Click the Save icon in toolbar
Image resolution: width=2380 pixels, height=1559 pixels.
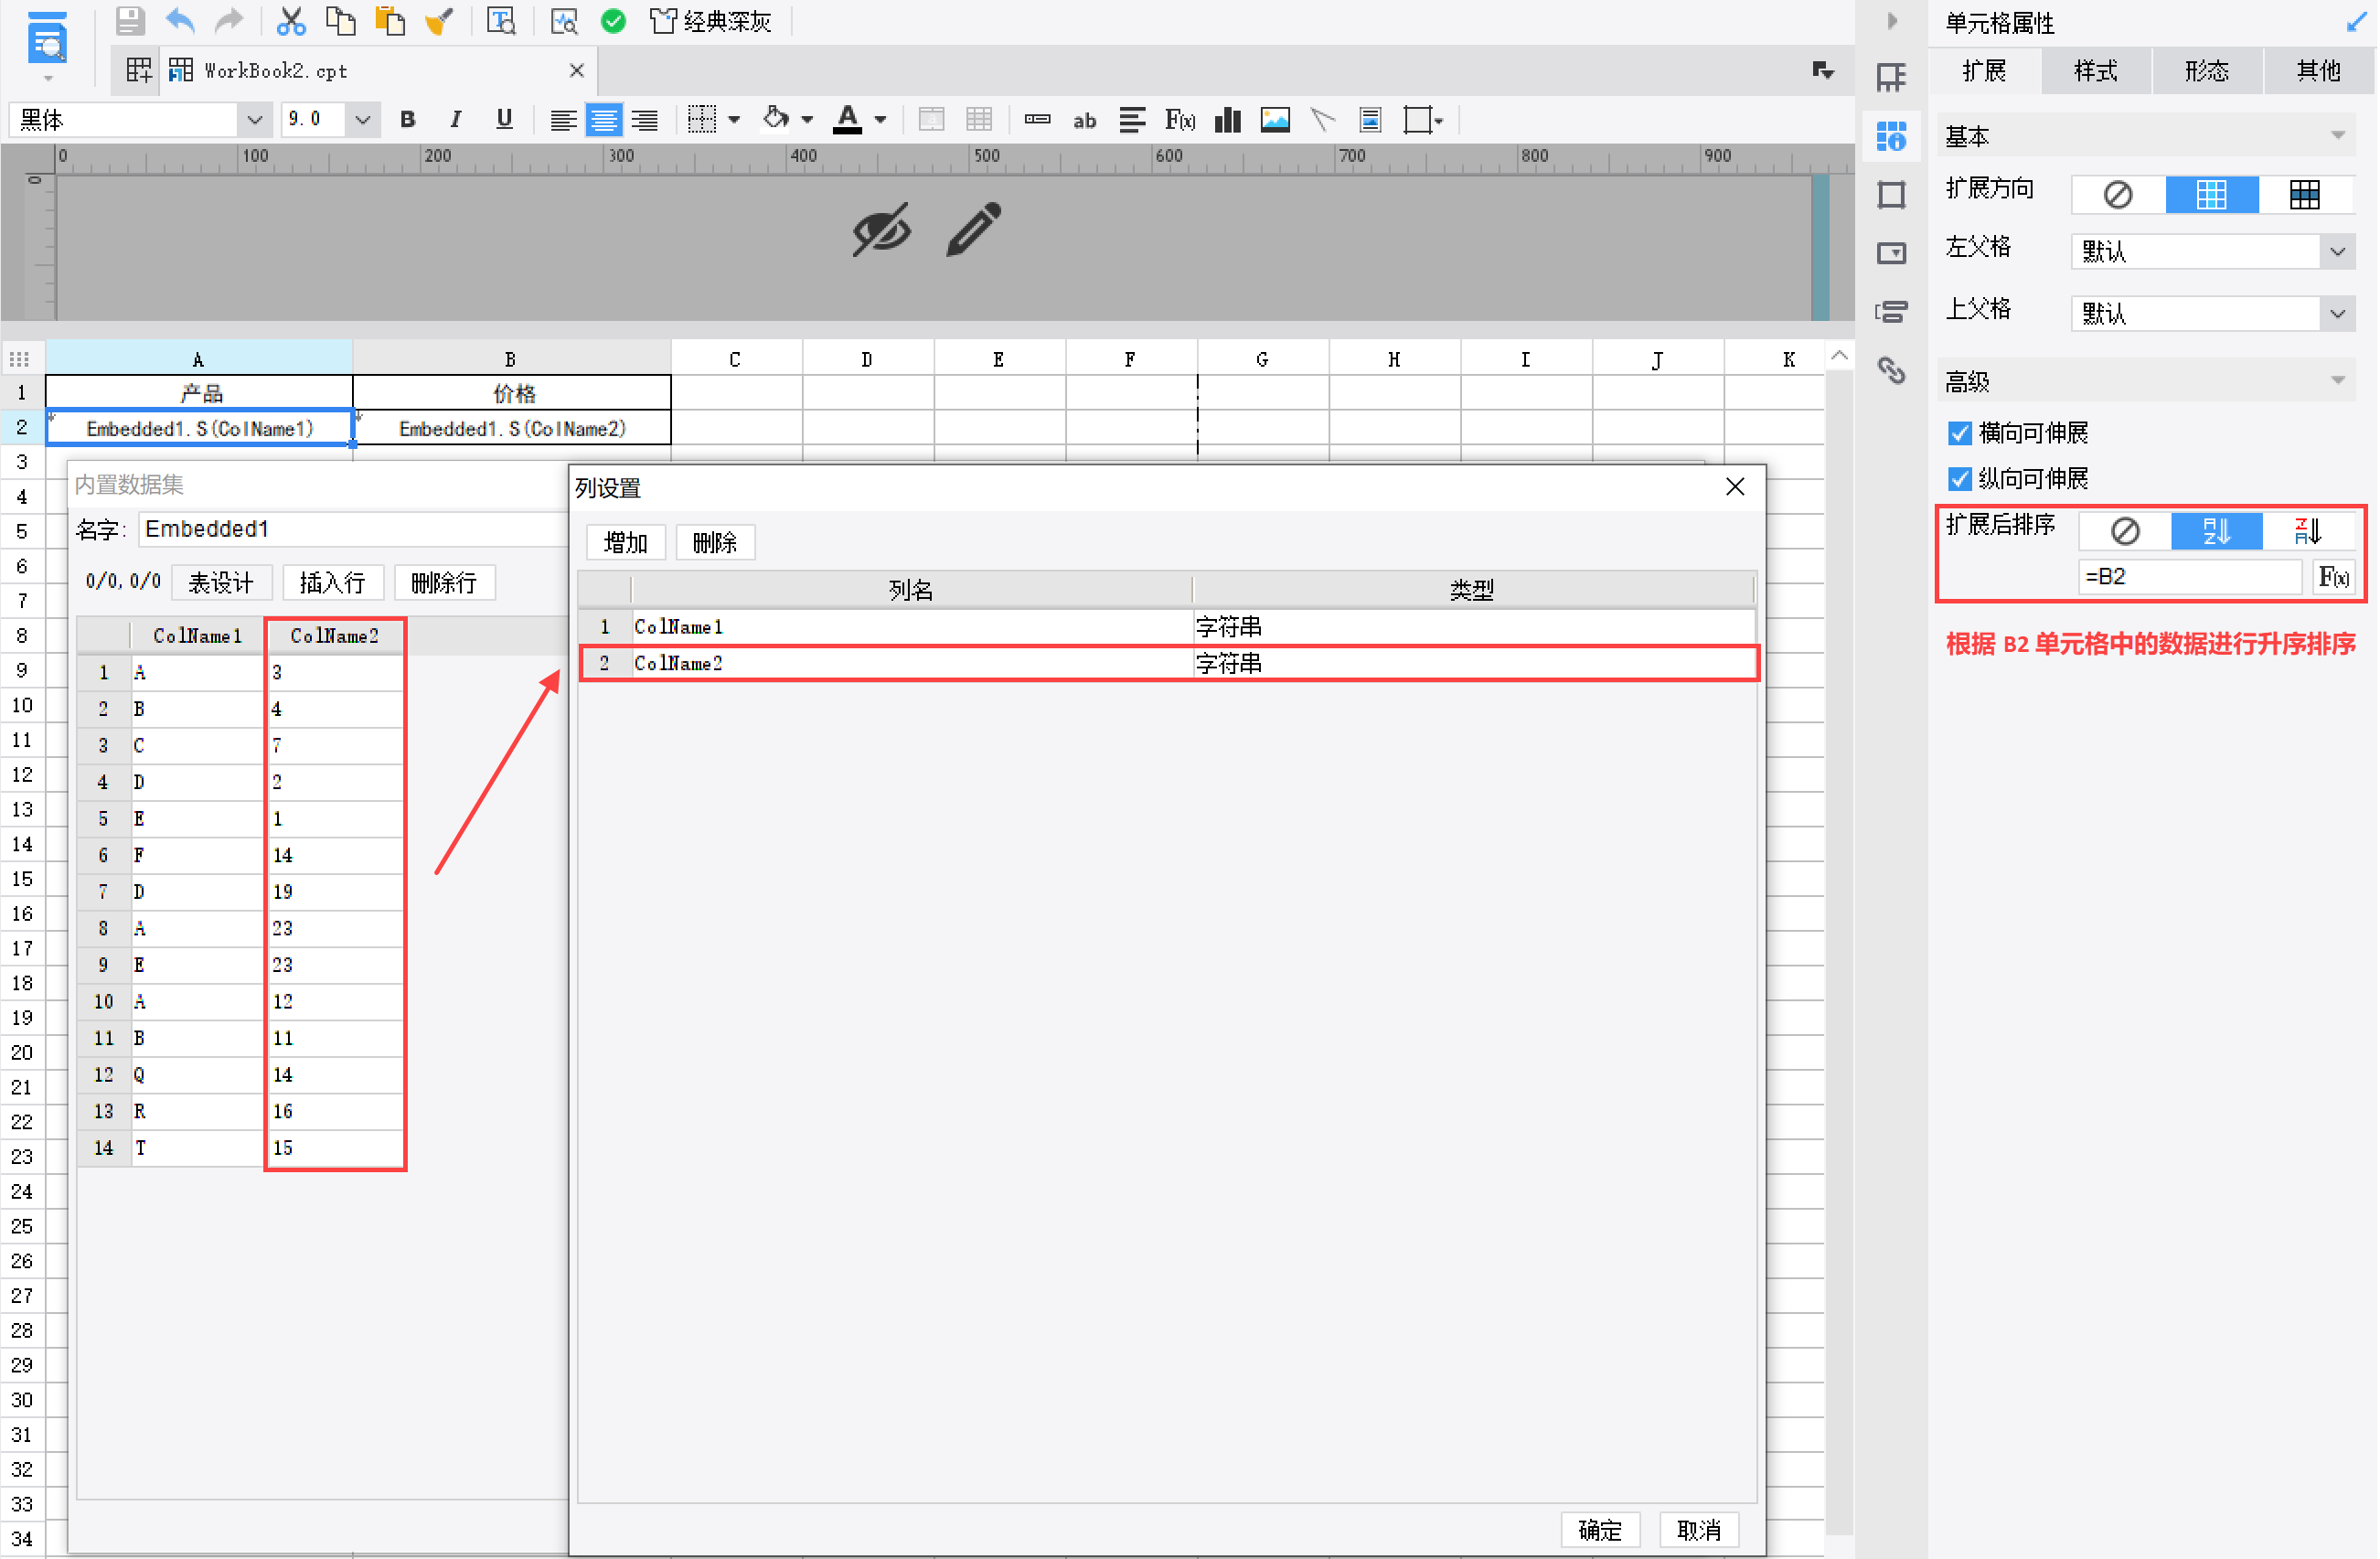tap(130, 21)
